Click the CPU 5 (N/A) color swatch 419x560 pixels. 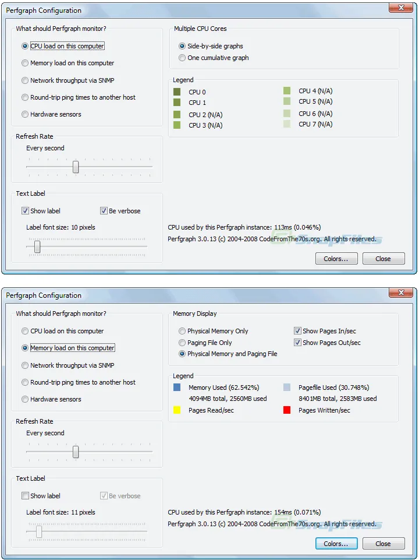click(x=287, y=101)
